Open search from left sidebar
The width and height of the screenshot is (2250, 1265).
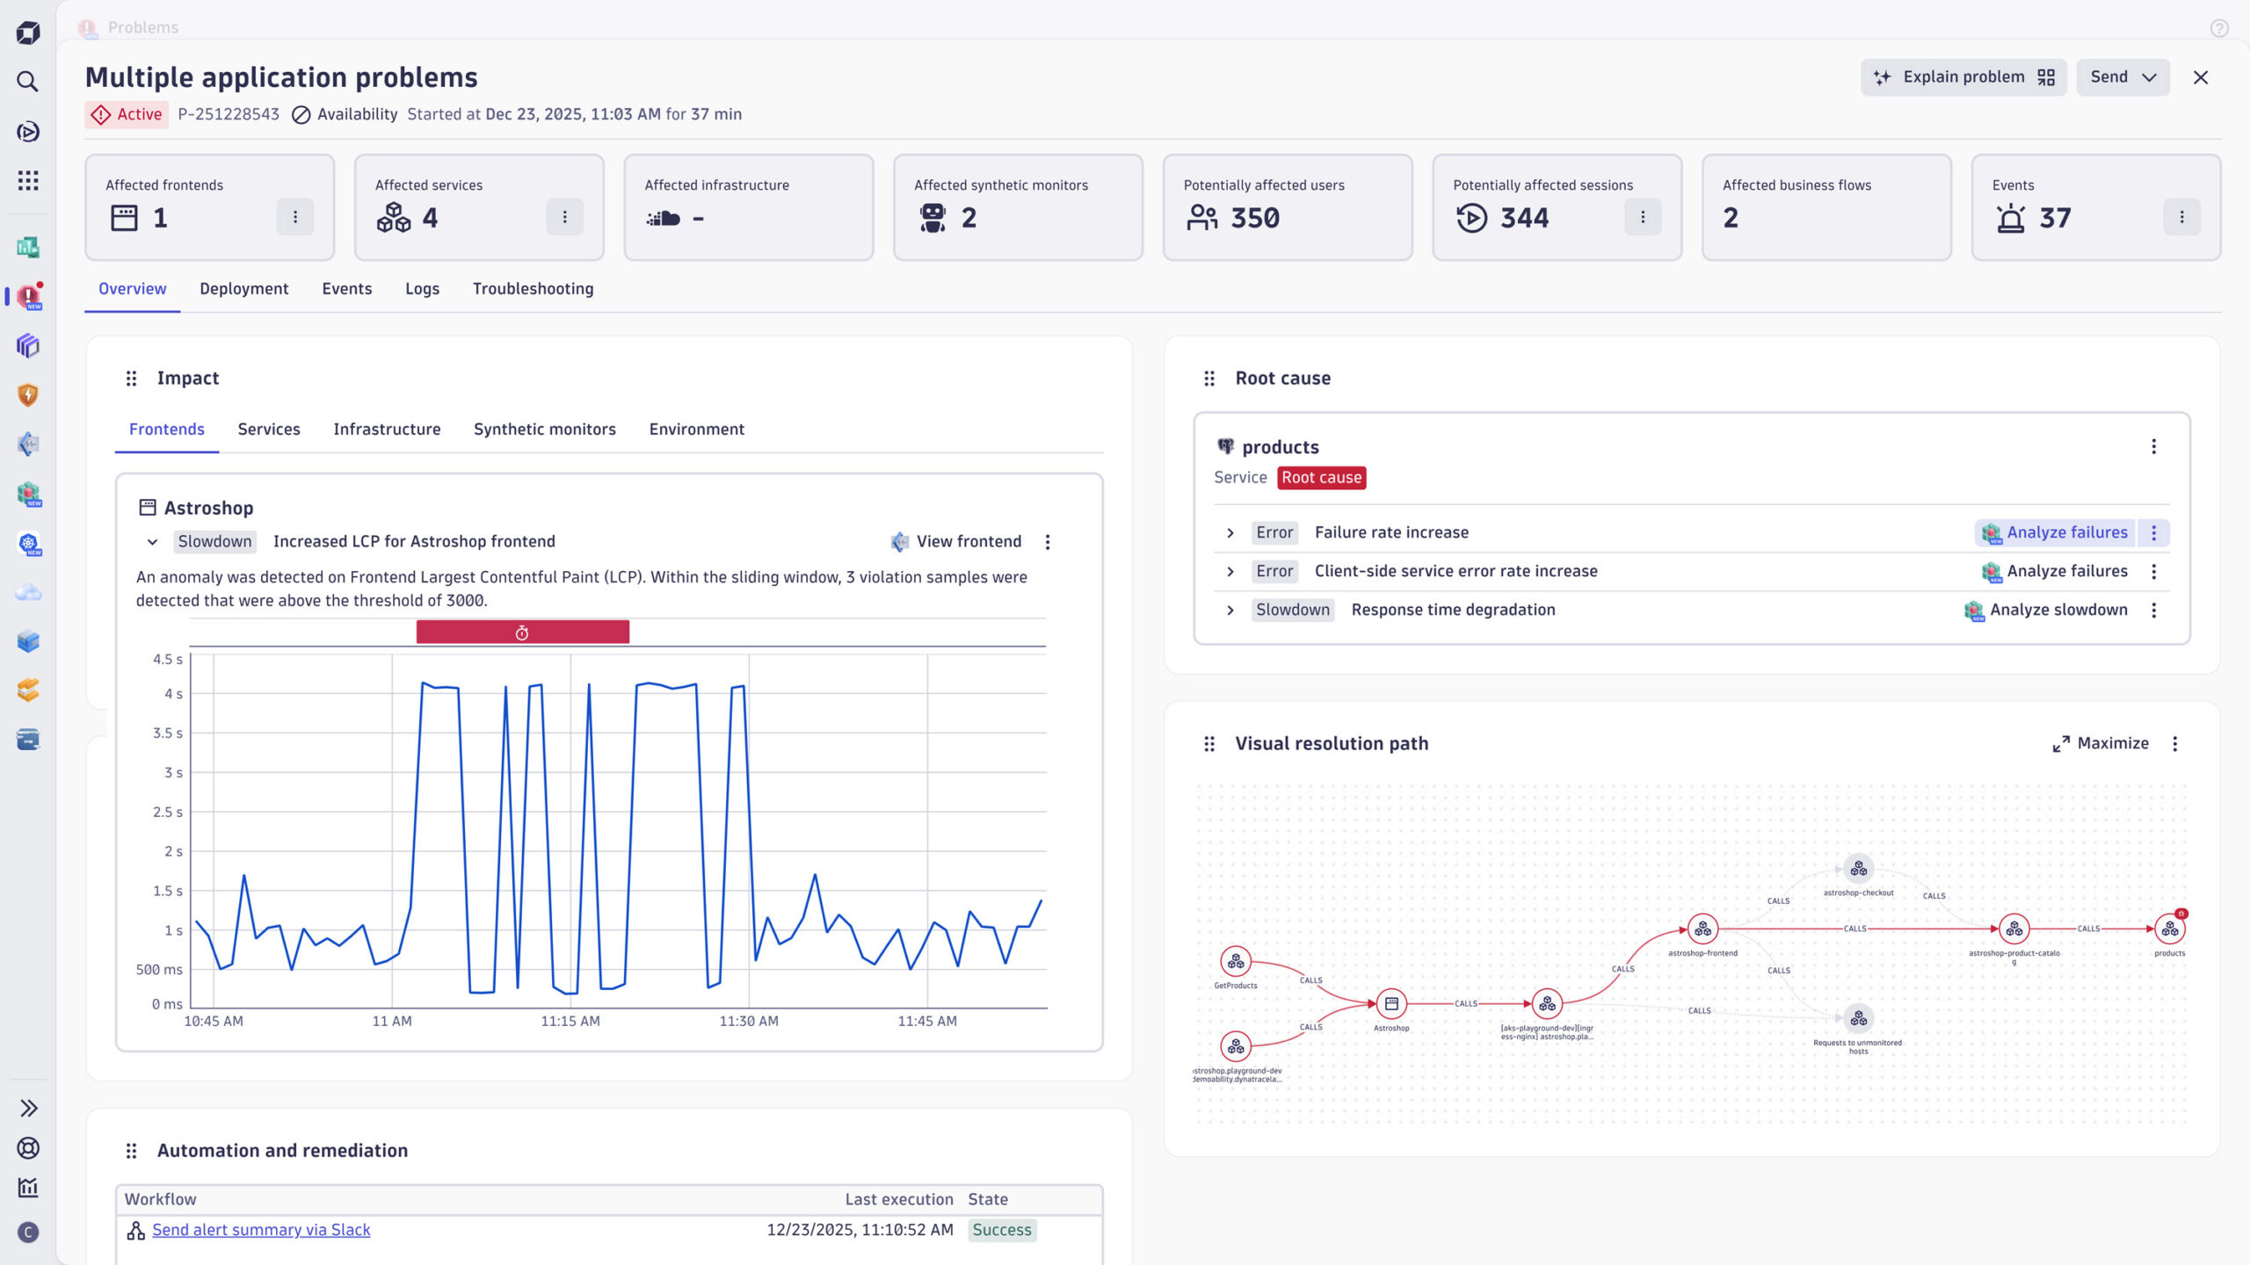pos(27,82)
